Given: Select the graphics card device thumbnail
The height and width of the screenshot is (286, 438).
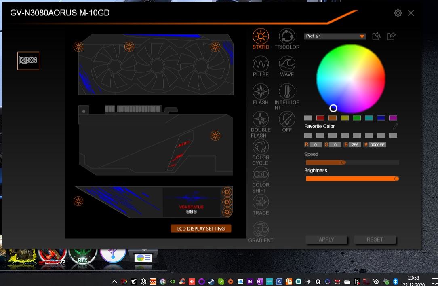Looking at the screenshot, I should (28, 61).
